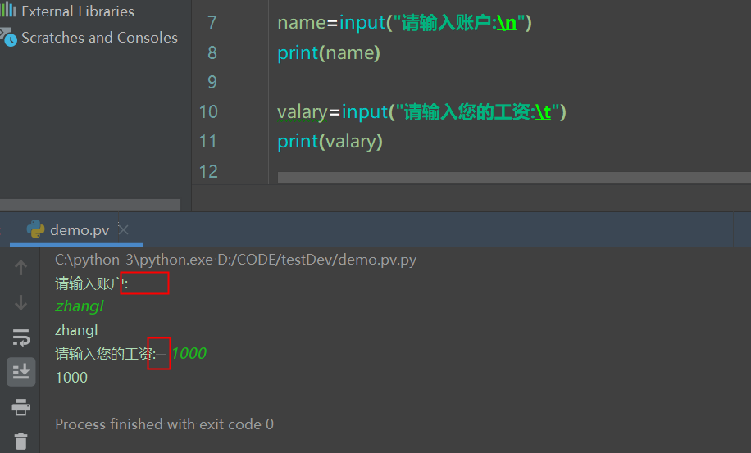Click the Print console output icon

pos(21,407)
